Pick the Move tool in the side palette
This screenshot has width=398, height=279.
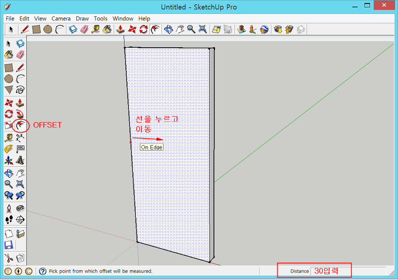coord(9,103)
